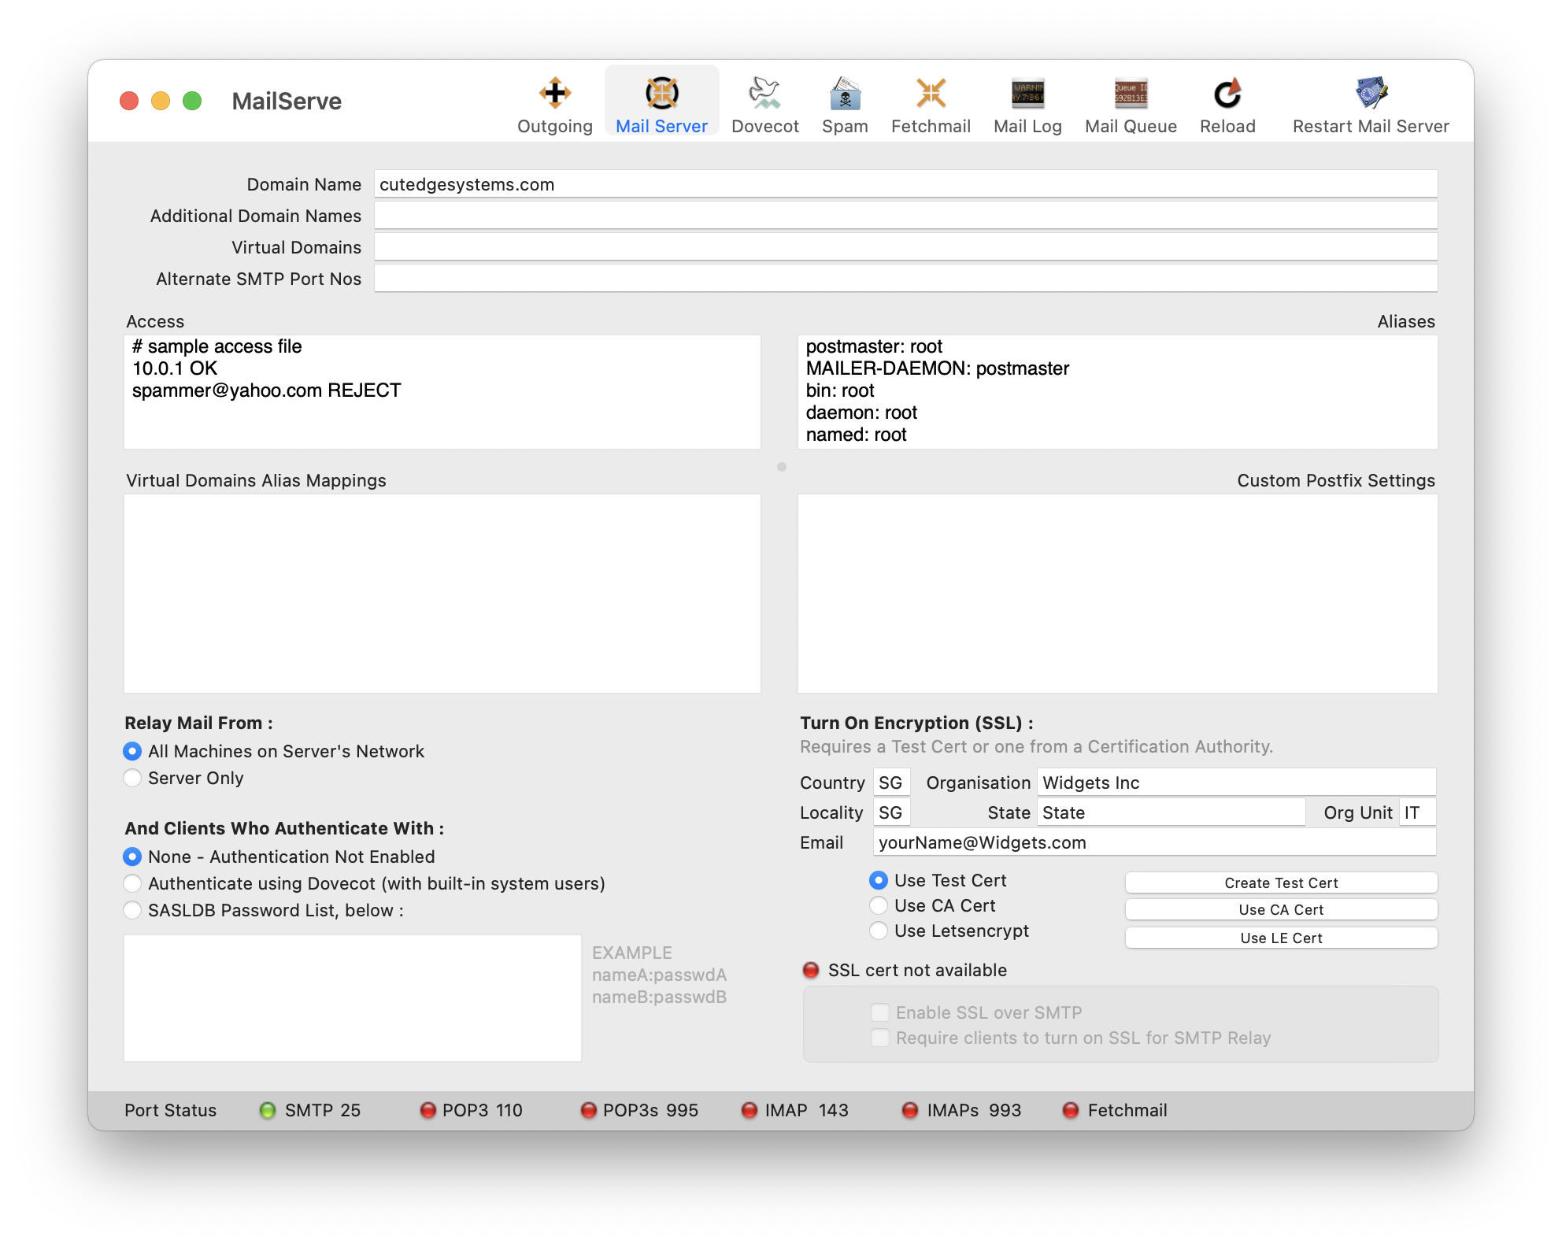Choose the Use CA Cert radio option
The image size is (1562, 1247).
coord(879,905)
